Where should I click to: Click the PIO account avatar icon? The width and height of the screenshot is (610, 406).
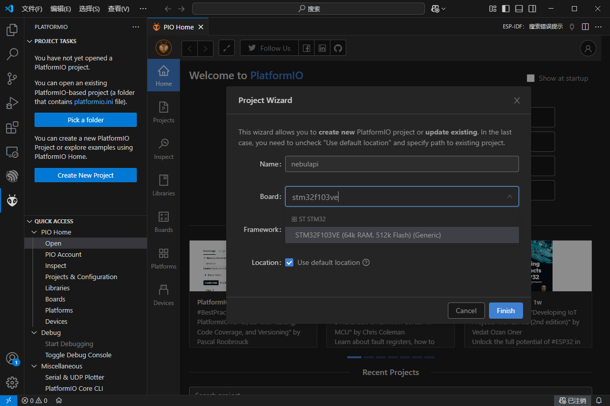point(588,48)
